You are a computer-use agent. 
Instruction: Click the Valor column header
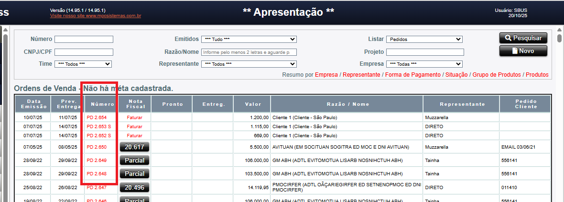coord(253,104)
